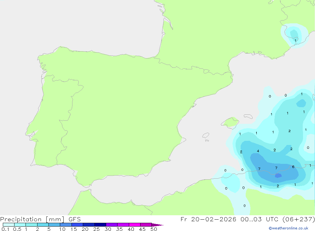Image resolution: width=315 pixels, height=231 pixels.
Task: Click the Menorca island outline
Action: [x=248, y=116]
